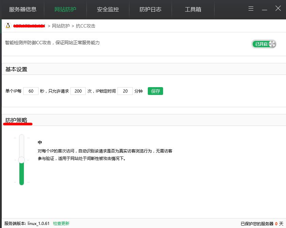
Task: Open the 工具箱 tab
Action: (193, 10)
